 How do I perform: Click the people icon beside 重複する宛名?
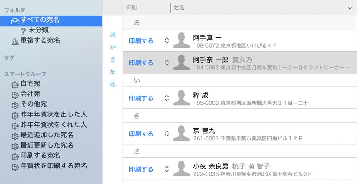(x=15, y=41)
